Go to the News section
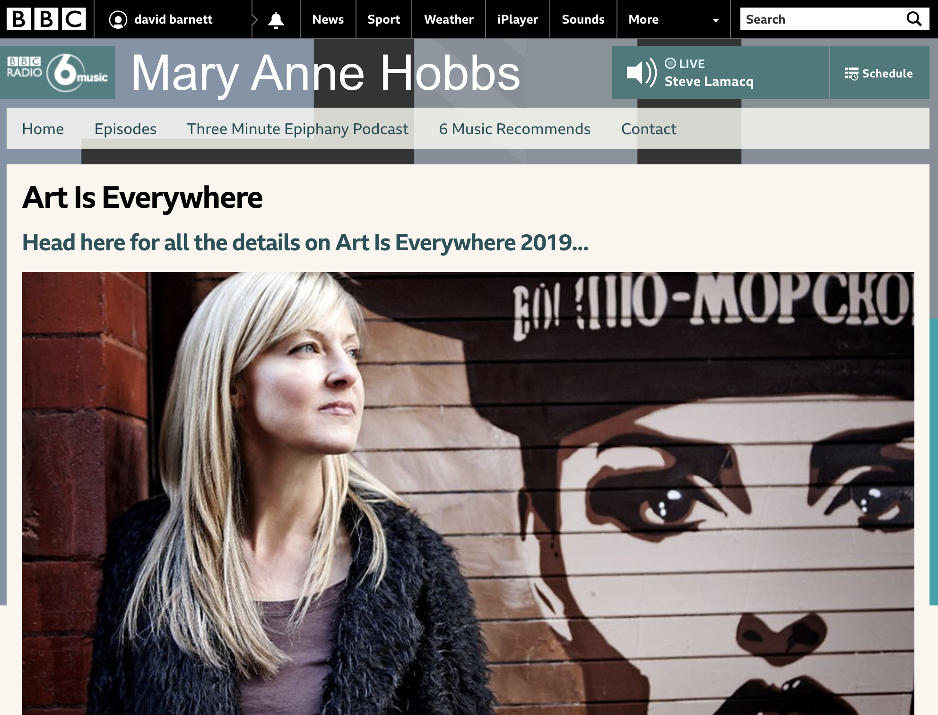This screenshot has width=938, height=715. click(328, 19)
